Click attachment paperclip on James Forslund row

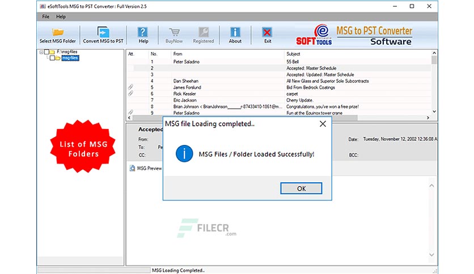pyautogui.click(x=130, y=87)
